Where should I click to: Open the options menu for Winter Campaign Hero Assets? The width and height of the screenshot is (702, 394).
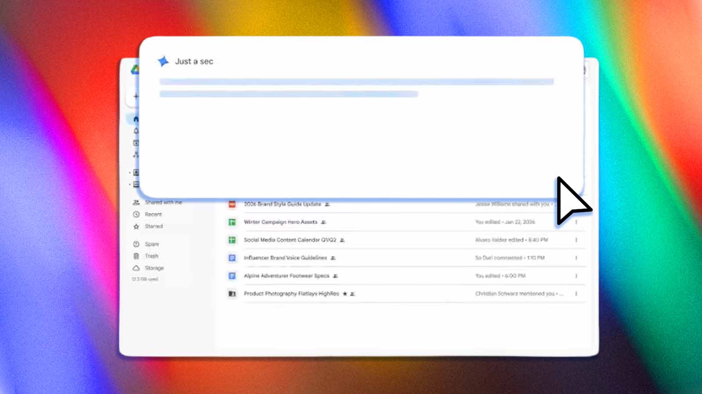pos(576,222)
